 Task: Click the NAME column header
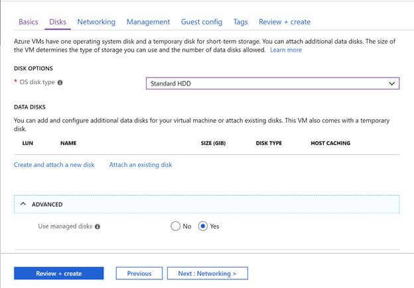(68, 143)
